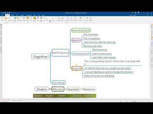Screen dimensions: 153x114
Task: Click the Cut command
Action: click(x=9, y=18)
